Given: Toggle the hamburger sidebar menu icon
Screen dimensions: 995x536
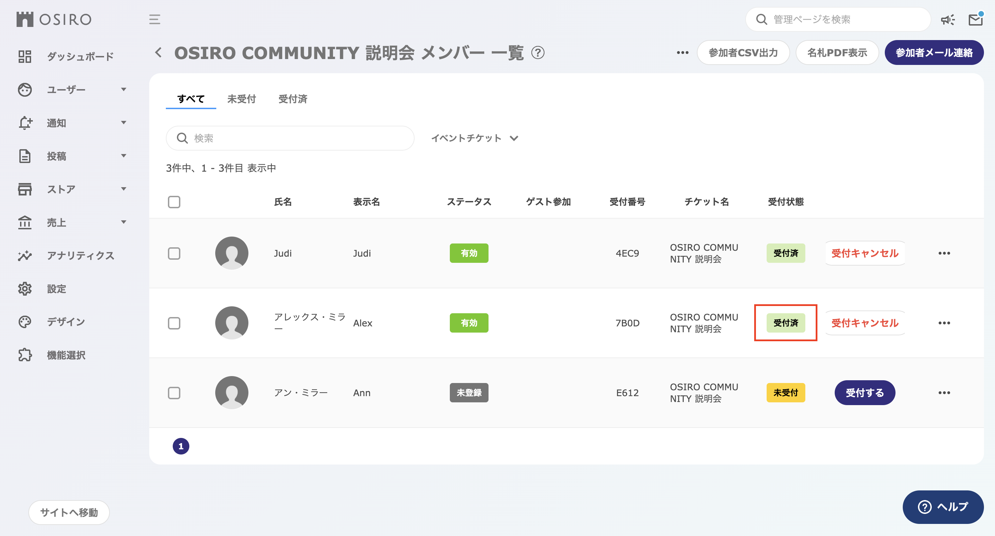Looking at the screenshot, I should [154, 19].
